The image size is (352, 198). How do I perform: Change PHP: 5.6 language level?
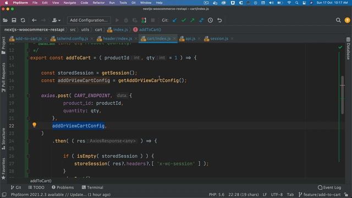(216, 195)
